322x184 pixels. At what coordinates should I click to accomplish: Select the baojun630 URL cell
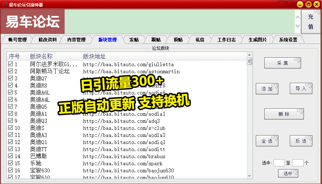128,171
